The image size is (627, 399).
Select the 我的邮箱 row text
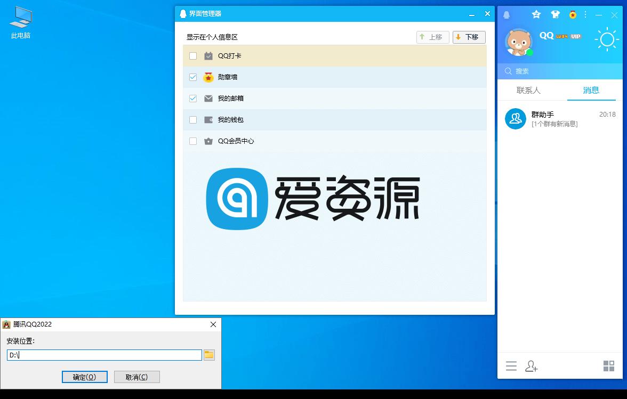[231, 98]
